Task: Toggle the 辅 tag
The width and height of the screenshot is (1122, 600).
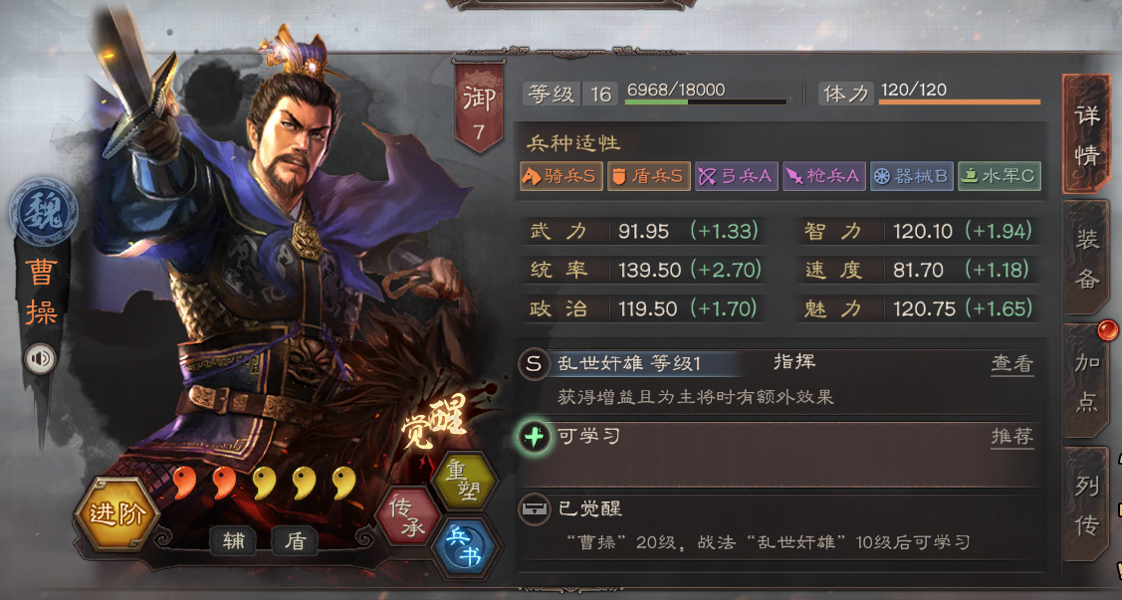Action: 234,540
